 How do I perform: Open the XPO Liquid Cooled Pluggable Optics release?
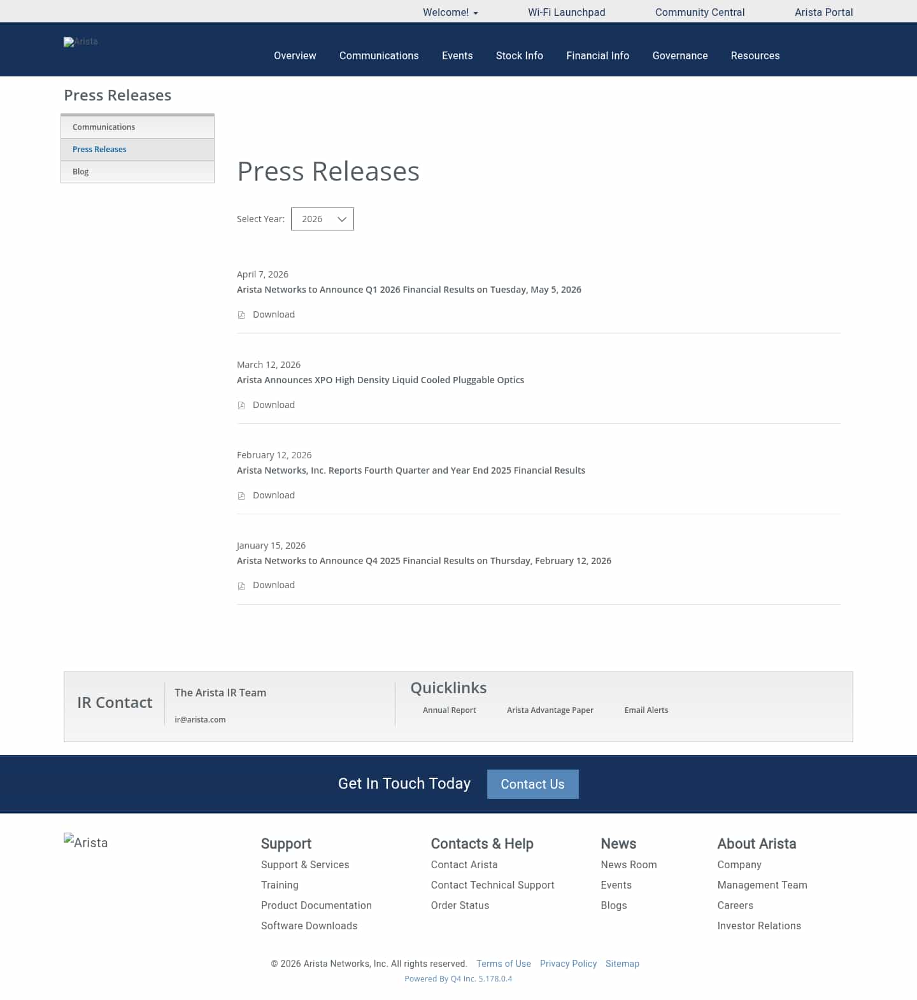[380, 380]
